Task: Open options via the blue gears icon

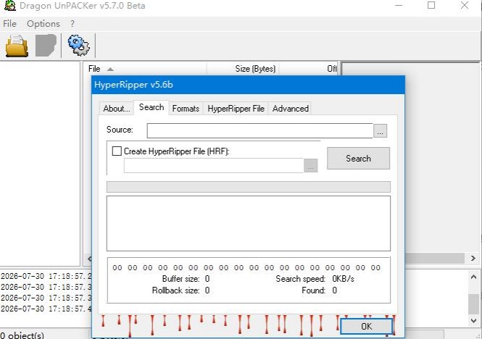Action: click(79, 46)
